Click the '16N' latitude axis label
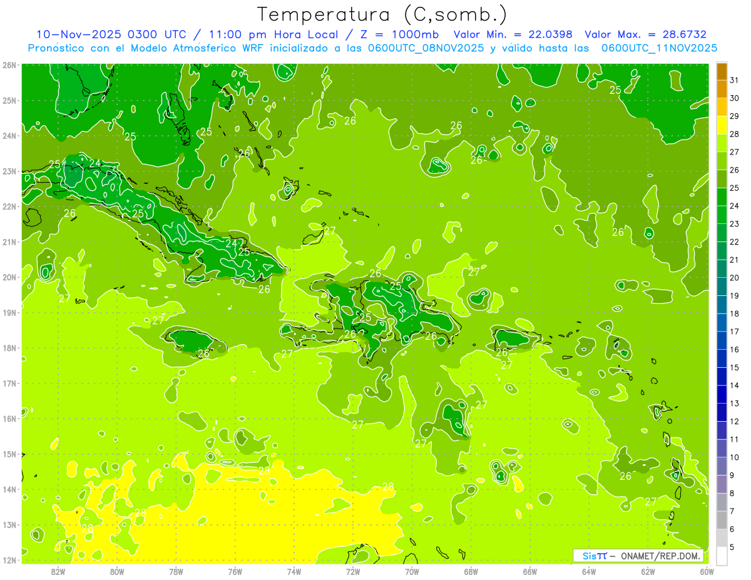The height and width of the screenshot is (580, 751). click(9, 419)
